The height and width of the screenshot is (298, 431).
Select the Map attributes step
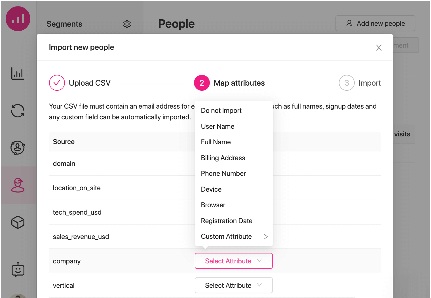point(229,83)
